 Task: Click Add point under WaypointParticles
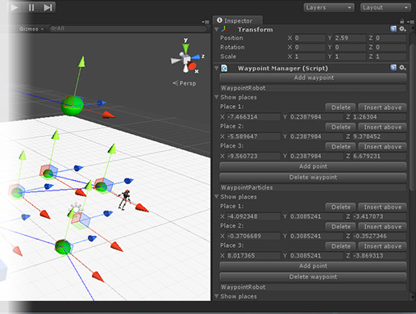[313, 266]
